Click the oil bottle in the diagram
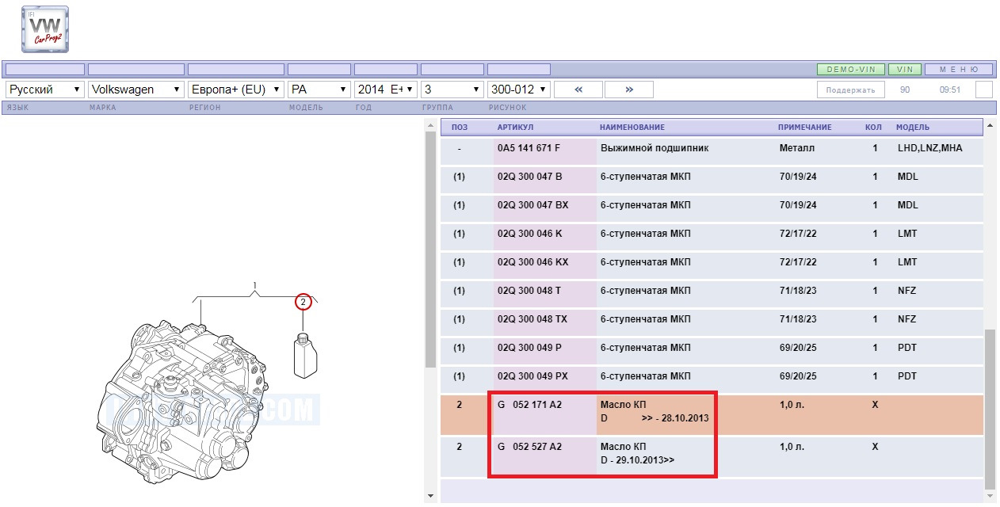Image resolution: width=1000 pixels, height=507 pixels. [x=303, y=355]
